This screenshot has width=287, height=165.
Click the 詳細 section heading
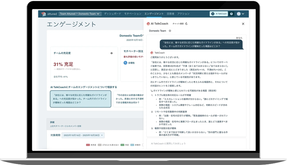tap(52, 122)
